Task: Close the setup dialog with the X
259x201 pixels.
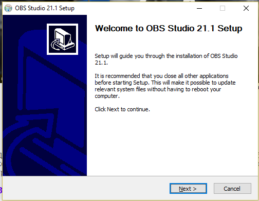Action: (x=246, y=8)
